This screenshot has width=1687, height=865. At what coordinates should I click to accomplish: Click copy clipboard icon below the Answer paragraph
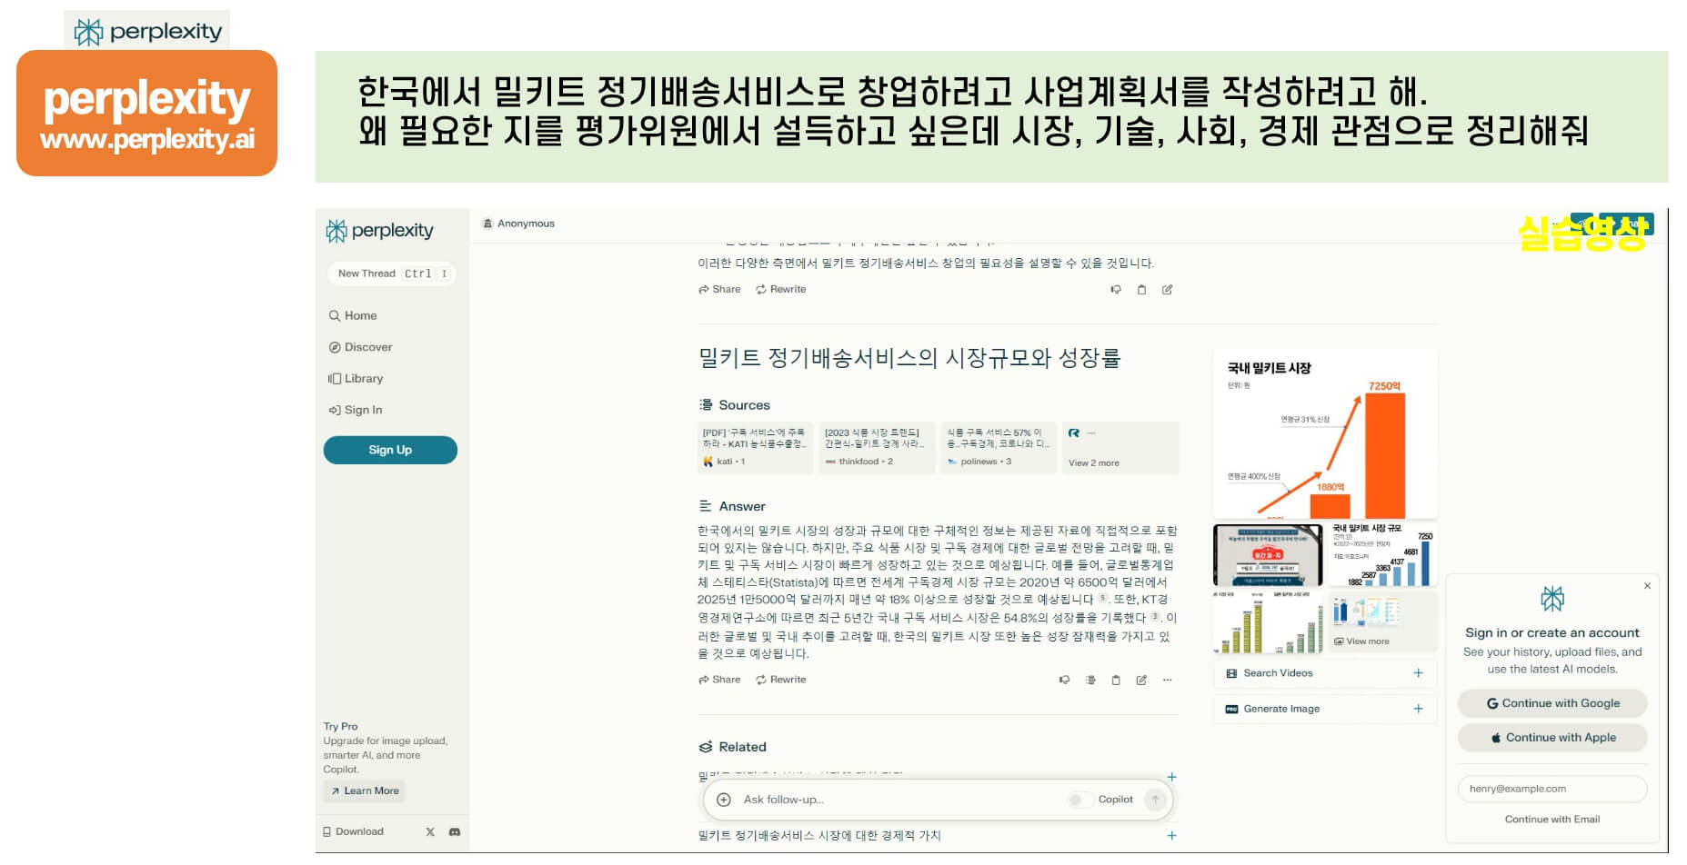click(1116, 680)
